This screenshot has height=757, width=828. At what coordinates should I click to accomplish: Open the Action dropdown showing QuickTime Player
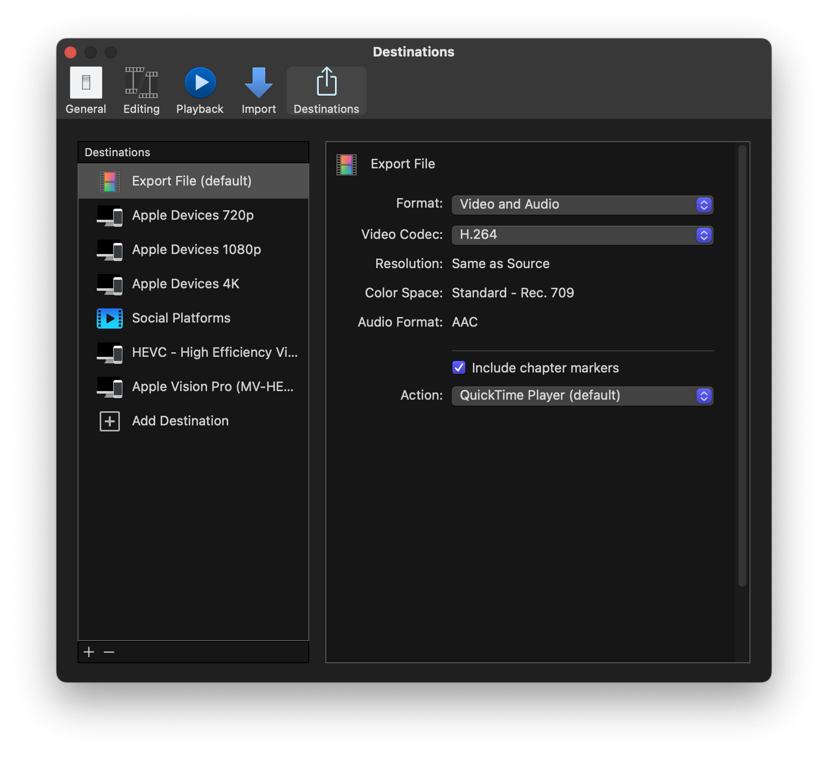[x=583, y=396]
